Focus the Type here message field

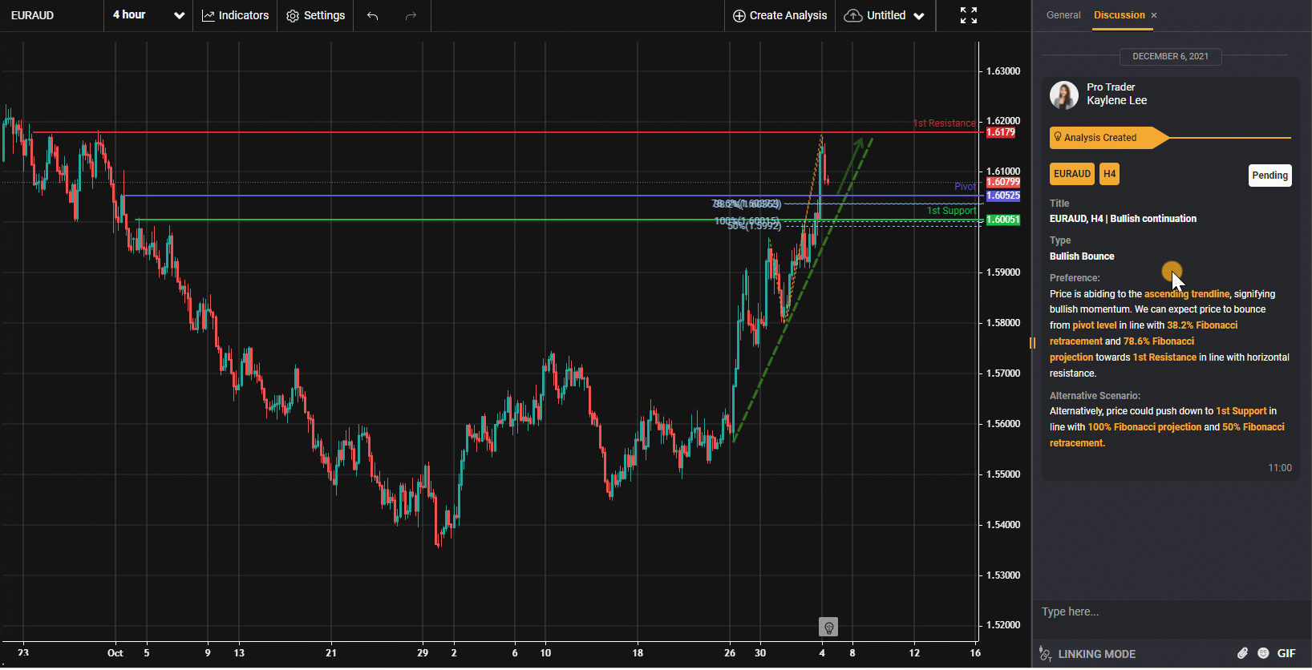[x=1172, y=611]
